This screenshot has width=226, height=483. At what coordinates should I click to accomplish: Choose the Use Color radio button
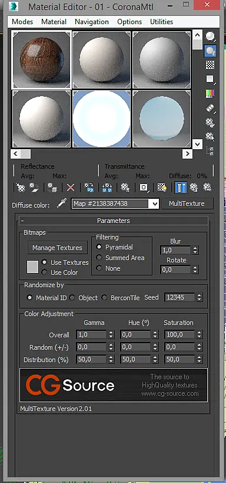pos(45,272)
